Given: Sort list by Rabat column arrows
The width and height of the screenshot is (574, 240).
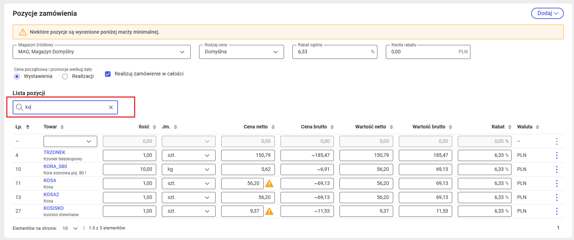Looking at the screenshot, I should coord(510,127).
